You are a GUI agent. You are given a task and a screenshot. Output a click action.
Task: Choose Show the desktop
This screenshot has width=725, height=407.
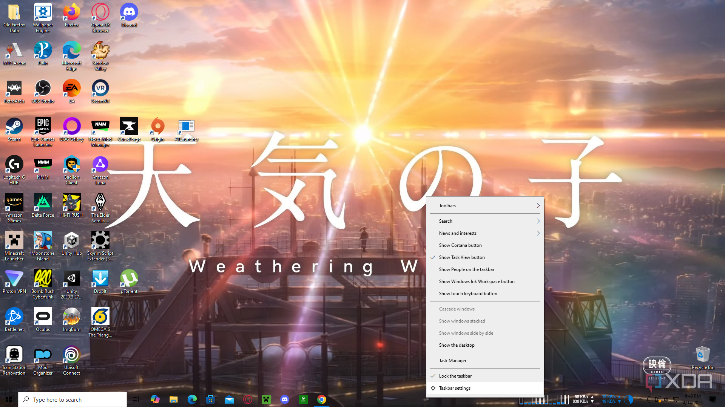tap(485, 345)
